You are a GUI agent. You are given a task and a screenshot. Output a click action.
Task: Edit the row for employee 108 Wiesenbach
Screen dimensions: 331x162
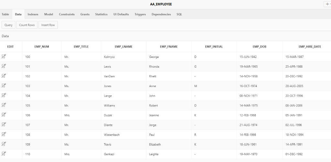tap(4, 134)
